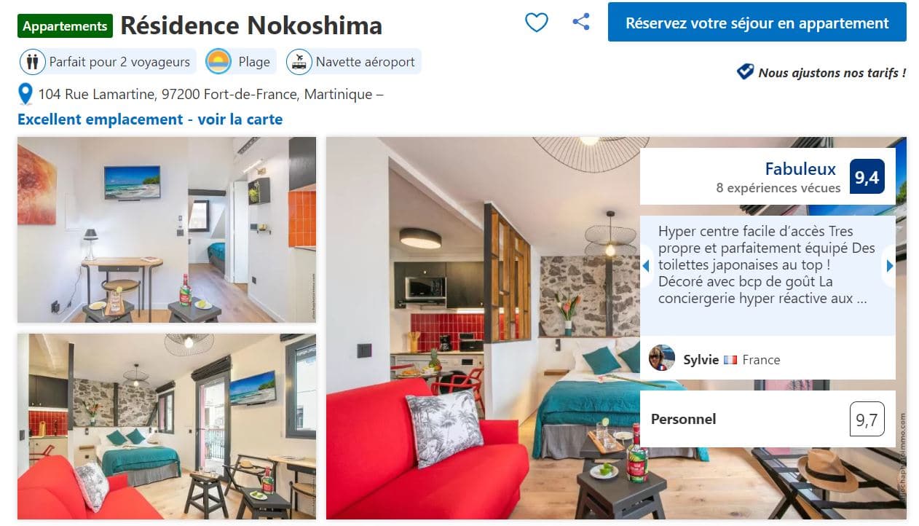Click the blue map pin icon
This screenshot has height=526, width=919.
pyautogui.click(x=25, y=94)
